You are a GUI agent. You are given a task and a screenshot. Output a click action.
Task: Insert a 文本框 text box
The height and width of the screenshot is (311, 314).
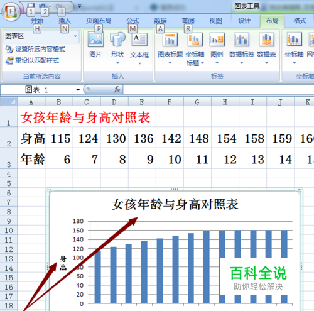[139, 45]
